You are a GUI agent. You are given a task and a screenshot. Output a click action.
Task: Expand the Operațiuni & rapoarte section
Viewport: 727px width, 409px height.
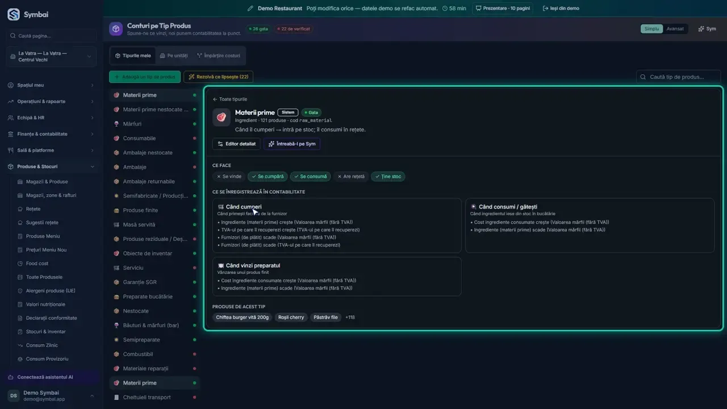51,102
